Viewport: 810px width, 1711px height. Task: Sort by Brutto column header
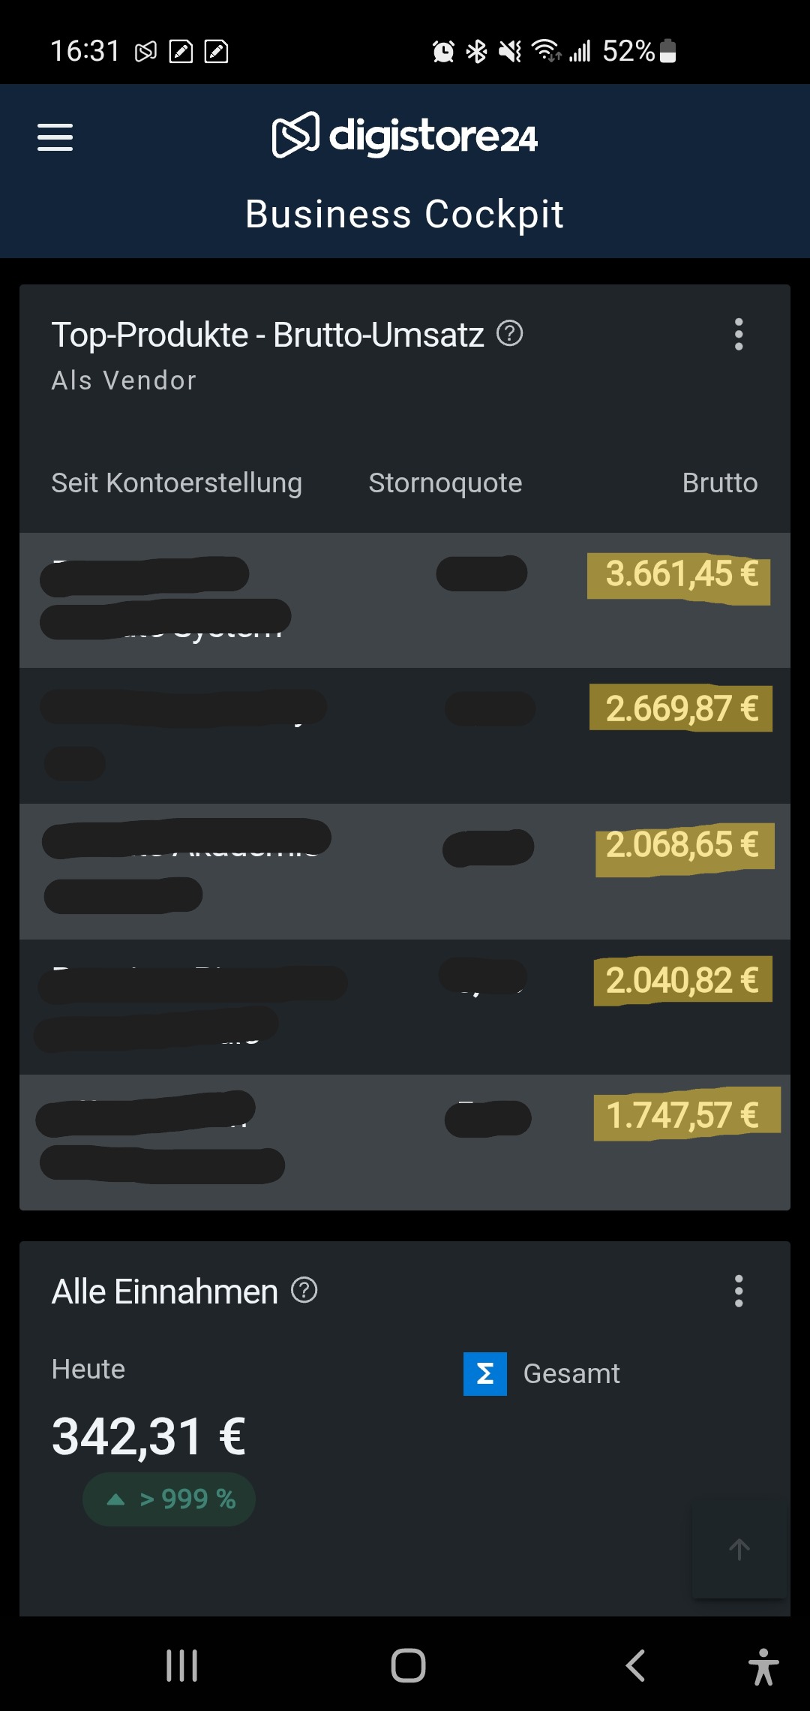pos(719,483)
